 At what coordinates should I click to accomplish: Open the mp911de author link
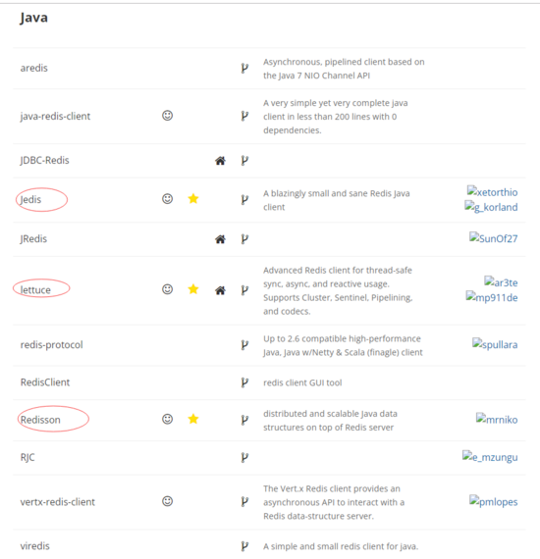[x=492, y=297]
